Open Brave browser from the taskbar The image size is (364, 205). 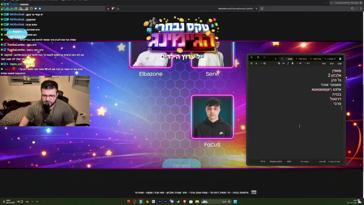185,202
